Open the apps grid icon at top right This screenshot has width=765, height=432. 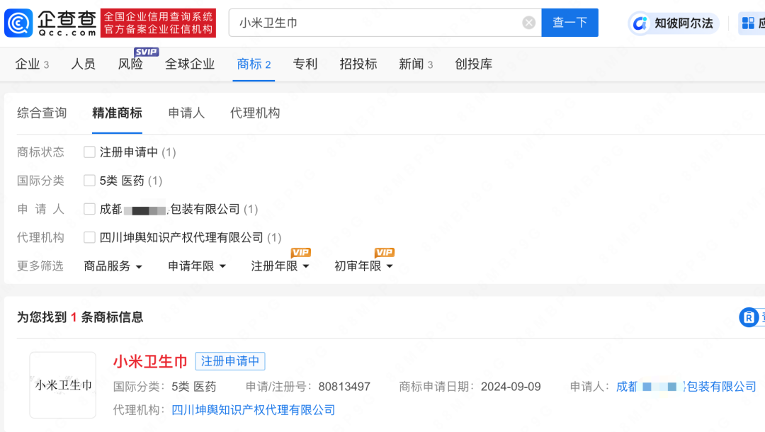point(748,23)
